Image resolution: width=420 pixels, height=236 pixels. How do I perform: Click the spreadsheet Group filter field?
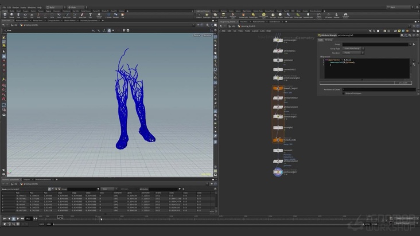[x=82, y=189]
